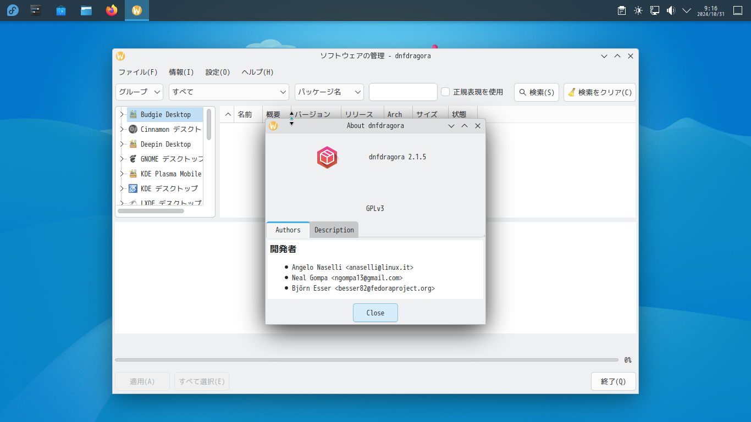The height and width of the screenshot is (422, 751).
Task: Open the 情報(I) menu
Action: coord(181,72)
